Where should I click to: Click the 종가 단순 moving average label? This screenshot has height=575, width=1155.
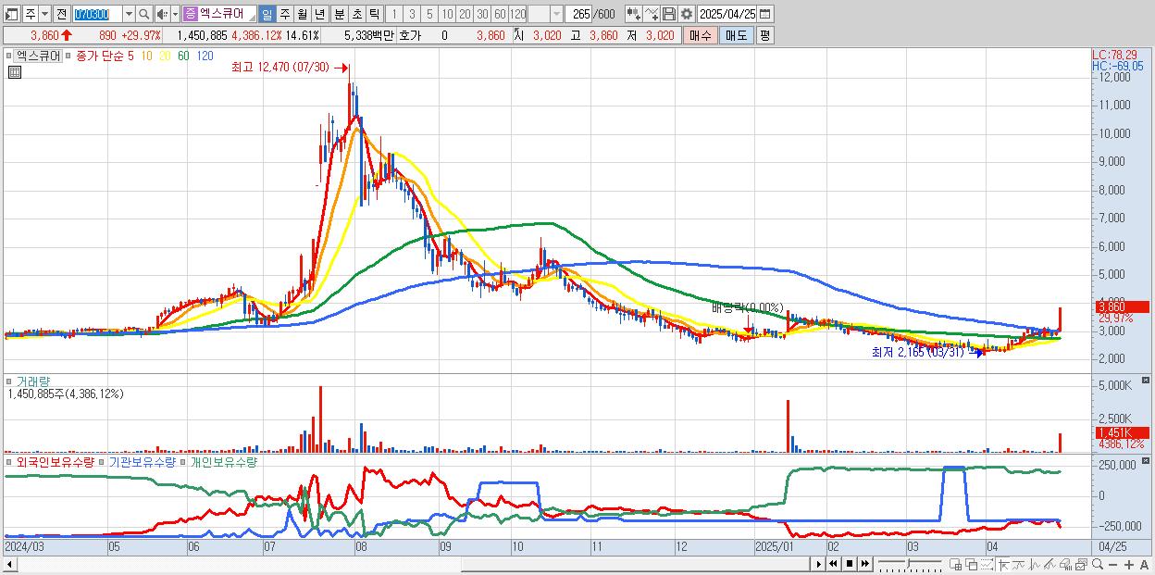(100, 56)
